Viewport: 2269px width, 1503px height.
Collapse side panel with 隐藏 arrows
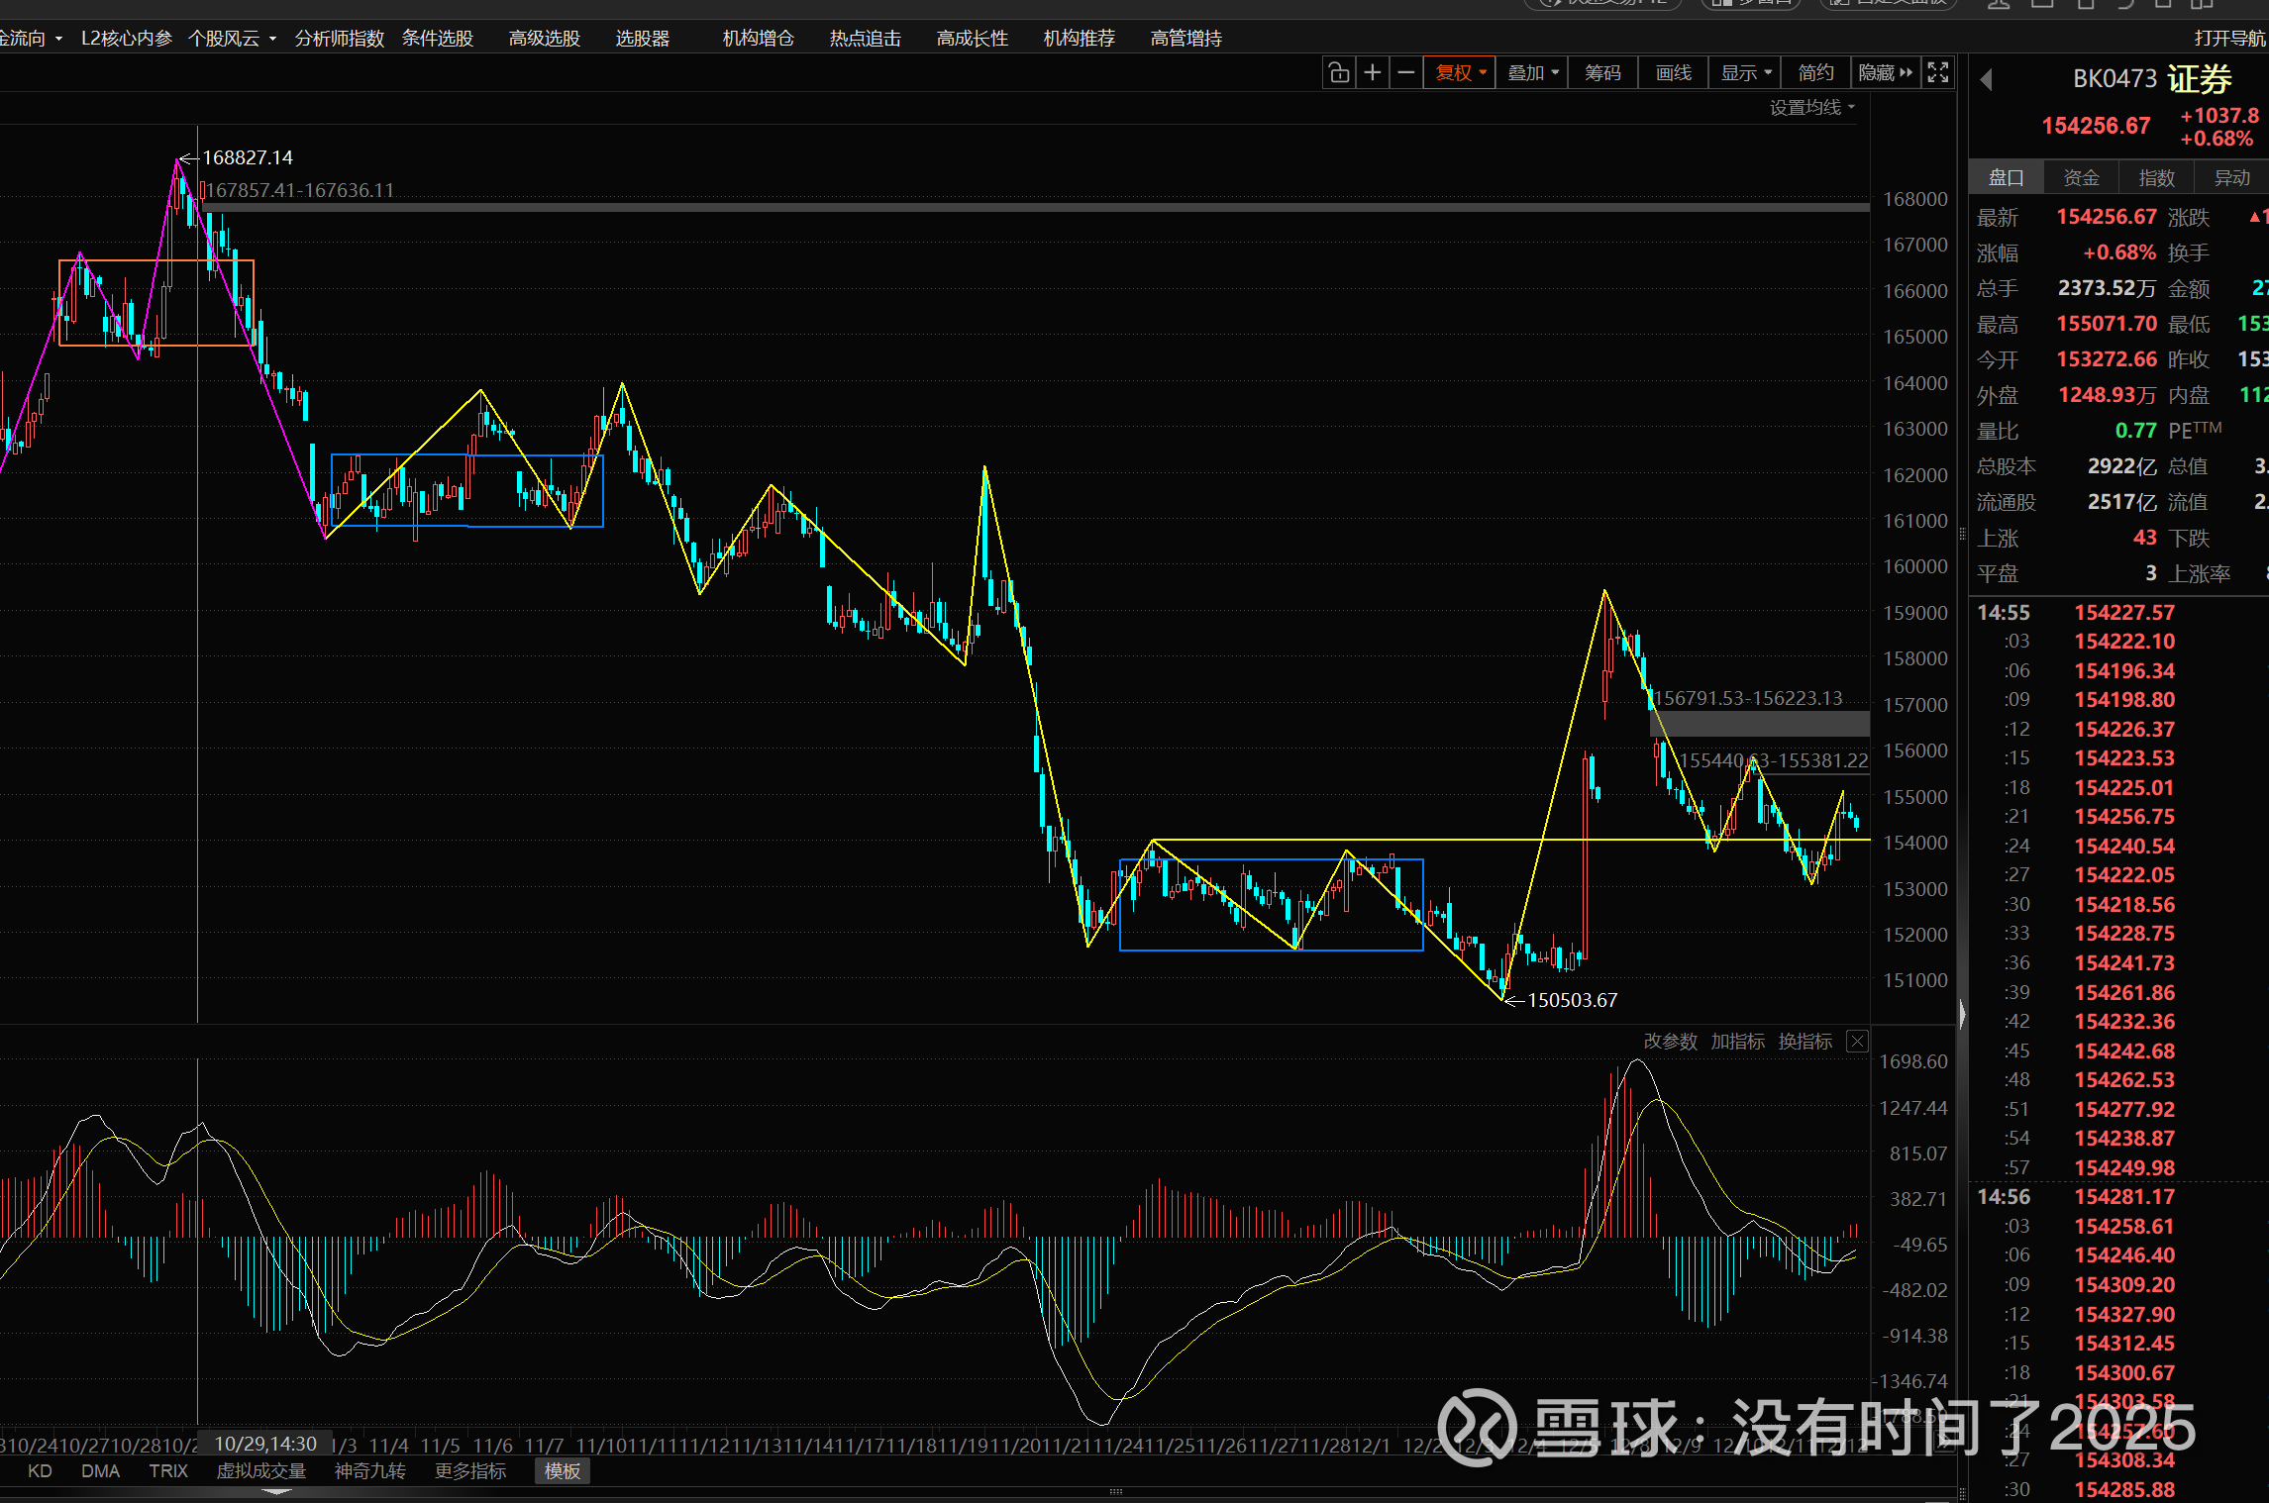tap(1886, 72)
